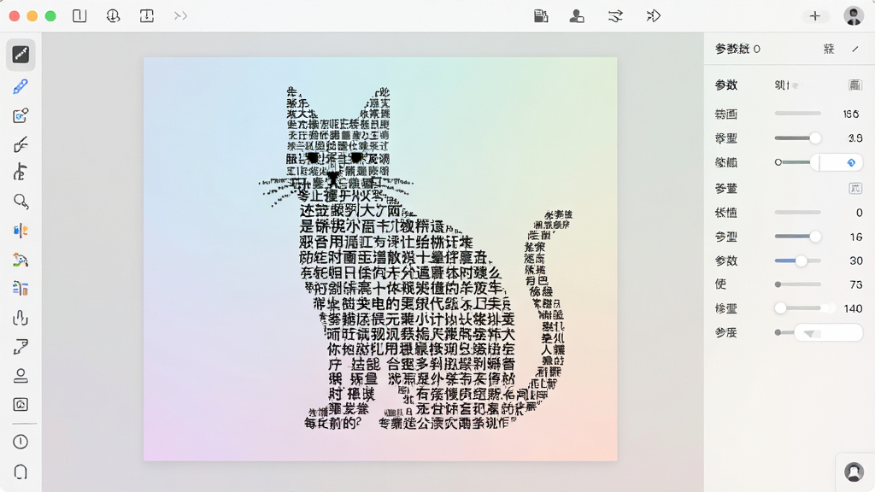This screenshot has height=492, width=875.
Task: Choose the colorful curve path tool
Action: [21, 260]
